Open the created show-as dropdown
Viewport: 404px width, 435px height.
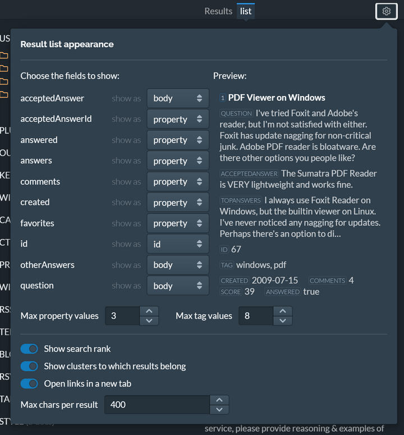tap(178, 202)
